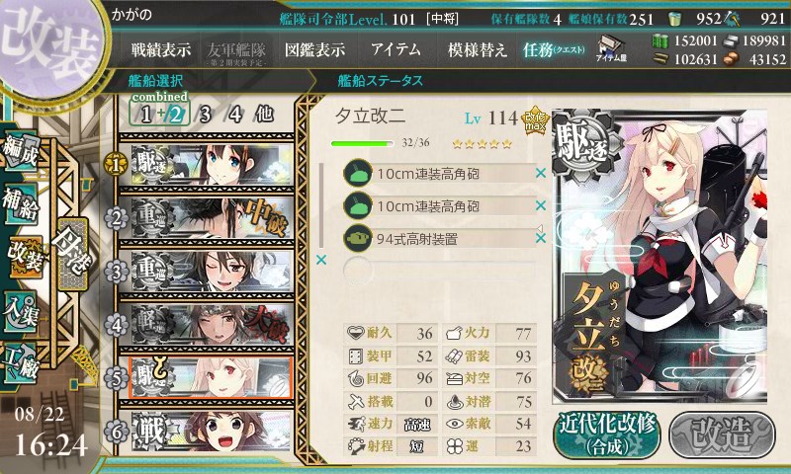
Task: Open the 任務 quest menu
Action: click(554, 49)
